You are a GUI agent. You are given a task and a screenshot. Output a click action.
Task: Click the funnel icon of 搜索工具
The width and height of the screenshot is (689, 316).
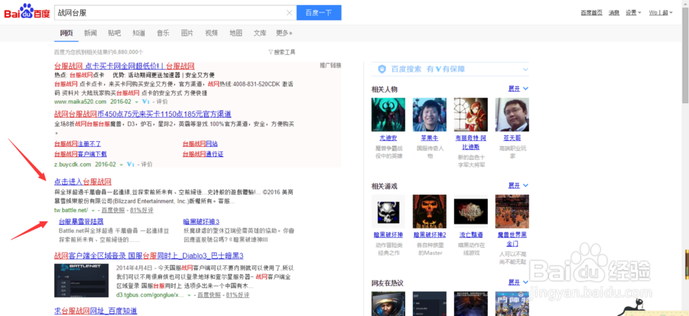pyautogui.click(x=271, y=52)
